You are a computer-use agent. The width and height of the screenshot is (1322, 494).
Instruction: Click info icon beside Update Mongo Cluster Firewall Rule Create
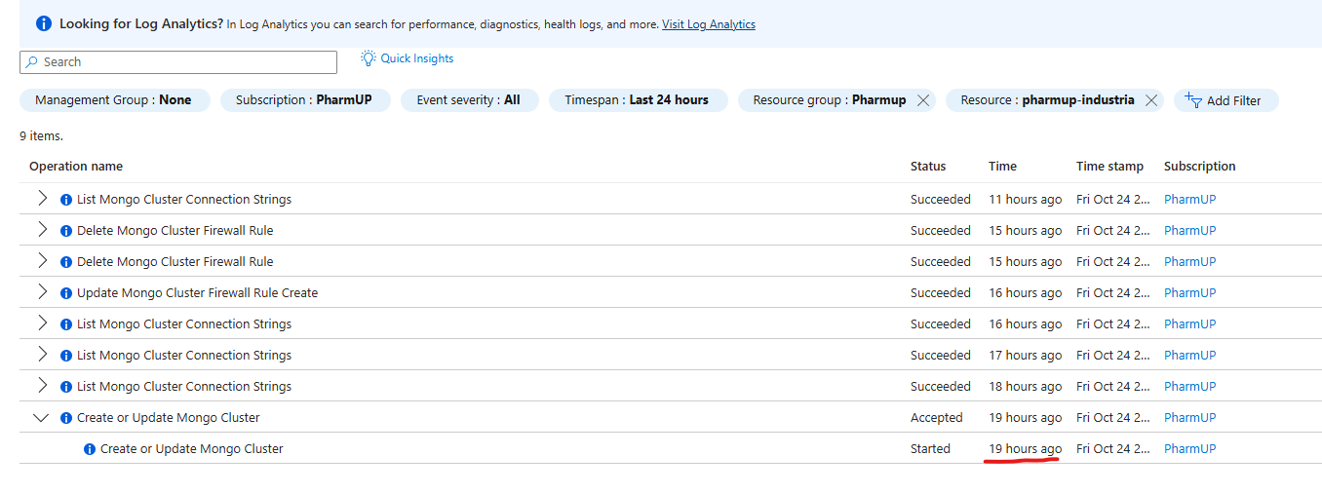point(66,293)
